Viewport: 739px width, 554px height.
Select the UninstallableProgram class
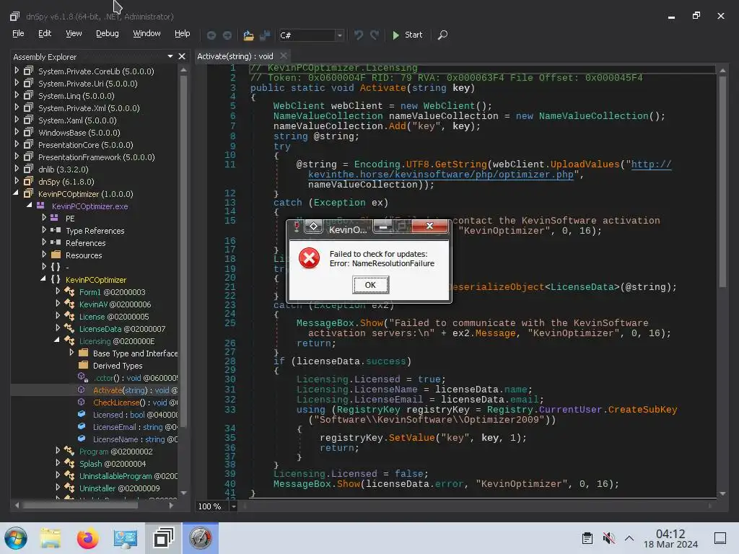[128, 476]
